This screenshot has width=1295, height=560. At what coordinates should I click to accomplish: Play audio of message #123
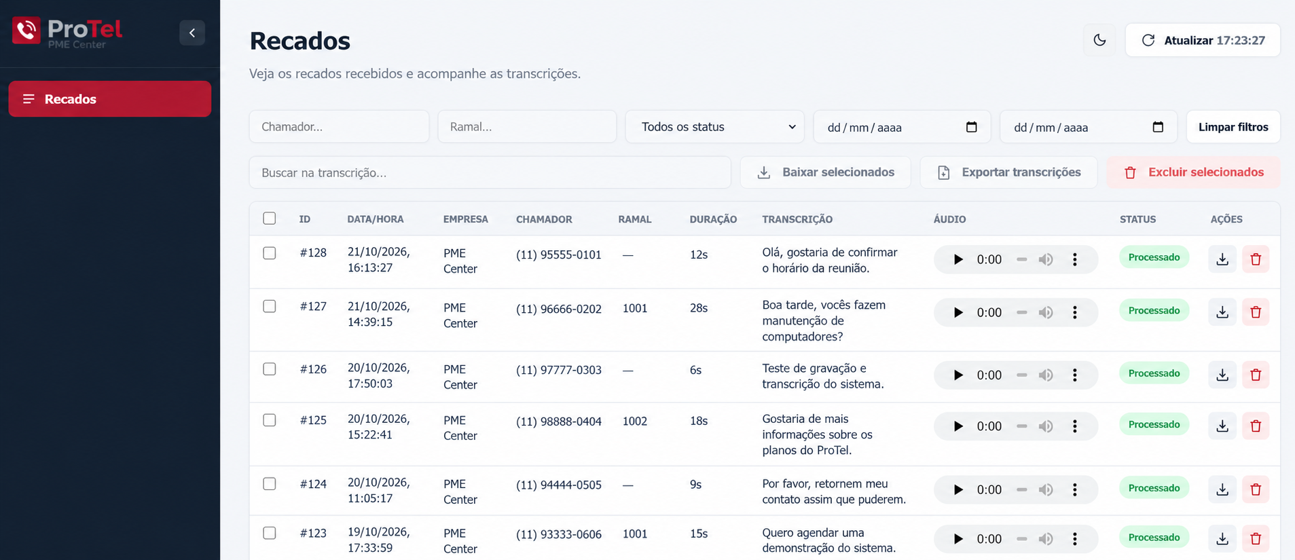[x=958, y=539]
